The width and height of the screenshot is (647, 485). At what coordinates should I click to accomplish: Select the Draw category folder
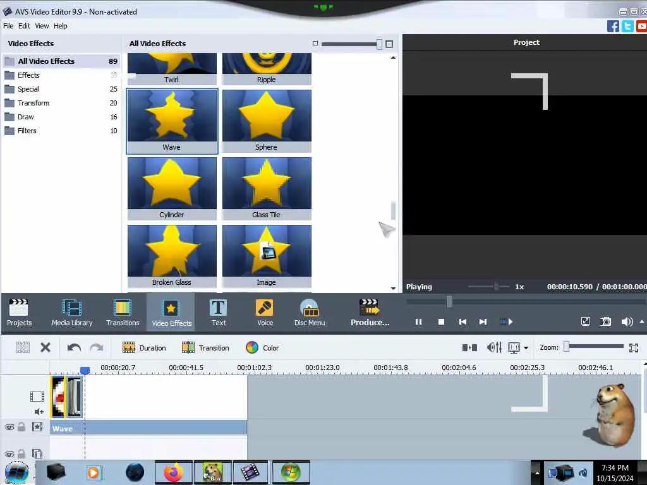[61, 117]
